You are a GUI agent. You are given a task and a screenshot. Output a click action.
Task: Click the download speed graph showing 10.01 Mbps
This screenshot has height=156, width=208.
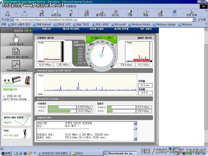pos(50,52)
